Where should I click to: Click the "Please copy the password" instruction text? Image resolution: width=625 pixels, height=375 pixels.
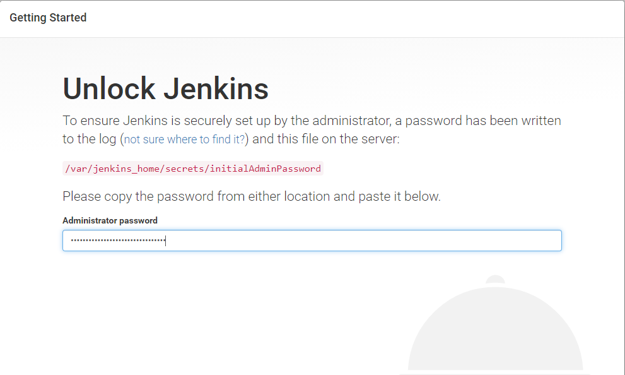pos(251,196)
